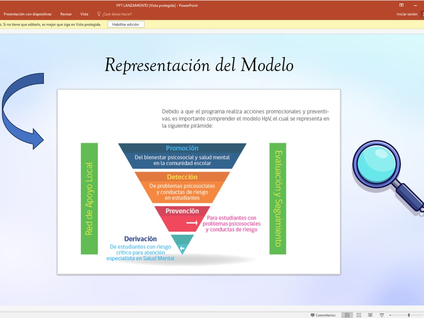Minimize the PowerPoint window

(x=416, y=5)
